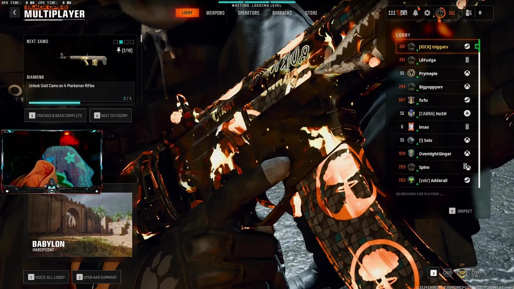Open the Store tab
Image resolution: width=514 pixels, height=289 pixels.
coord(311,13)
